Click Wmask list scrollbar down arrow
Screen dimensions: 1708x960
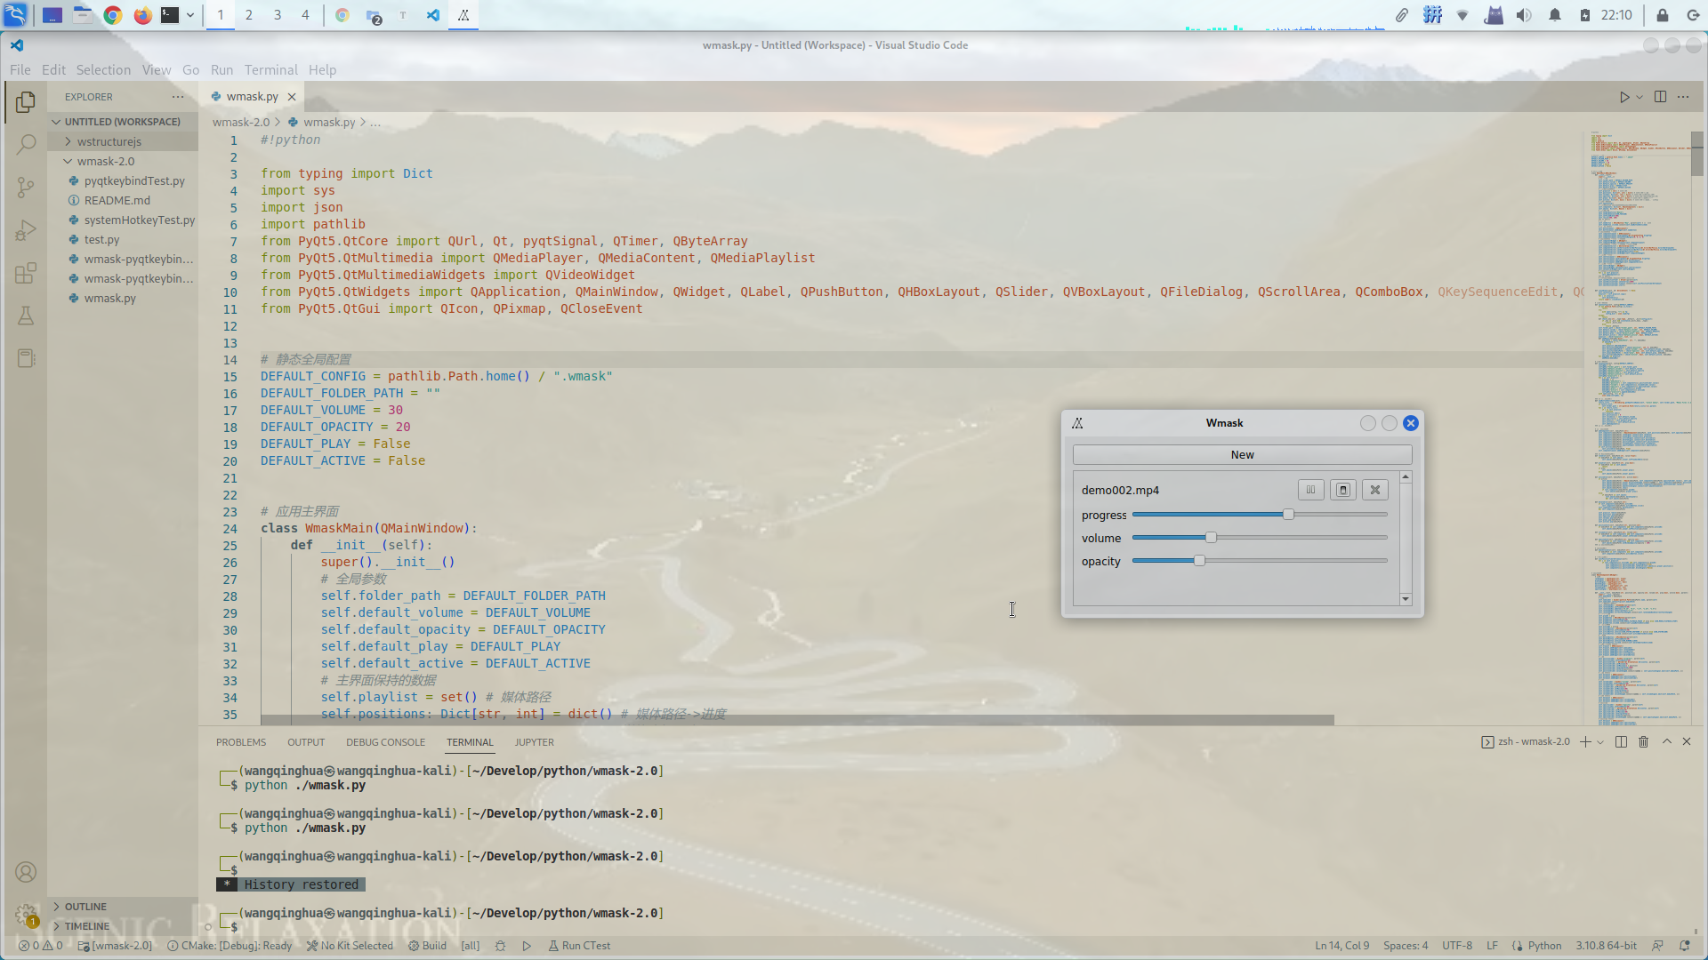[x=1406, y=599]
